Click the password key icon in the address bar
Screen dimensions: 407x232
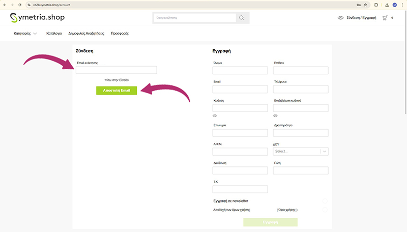(359, 5)
